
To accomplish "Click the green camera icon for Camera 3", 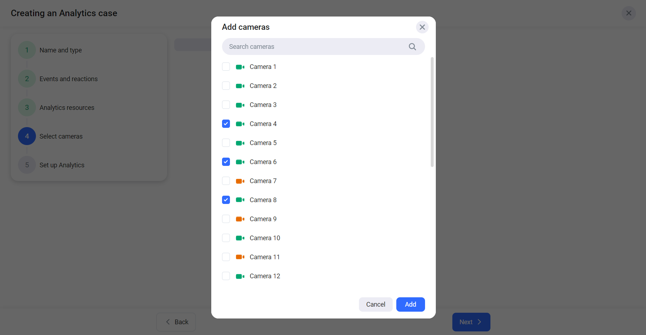I will pyautogui.click(x=240, y=105).
